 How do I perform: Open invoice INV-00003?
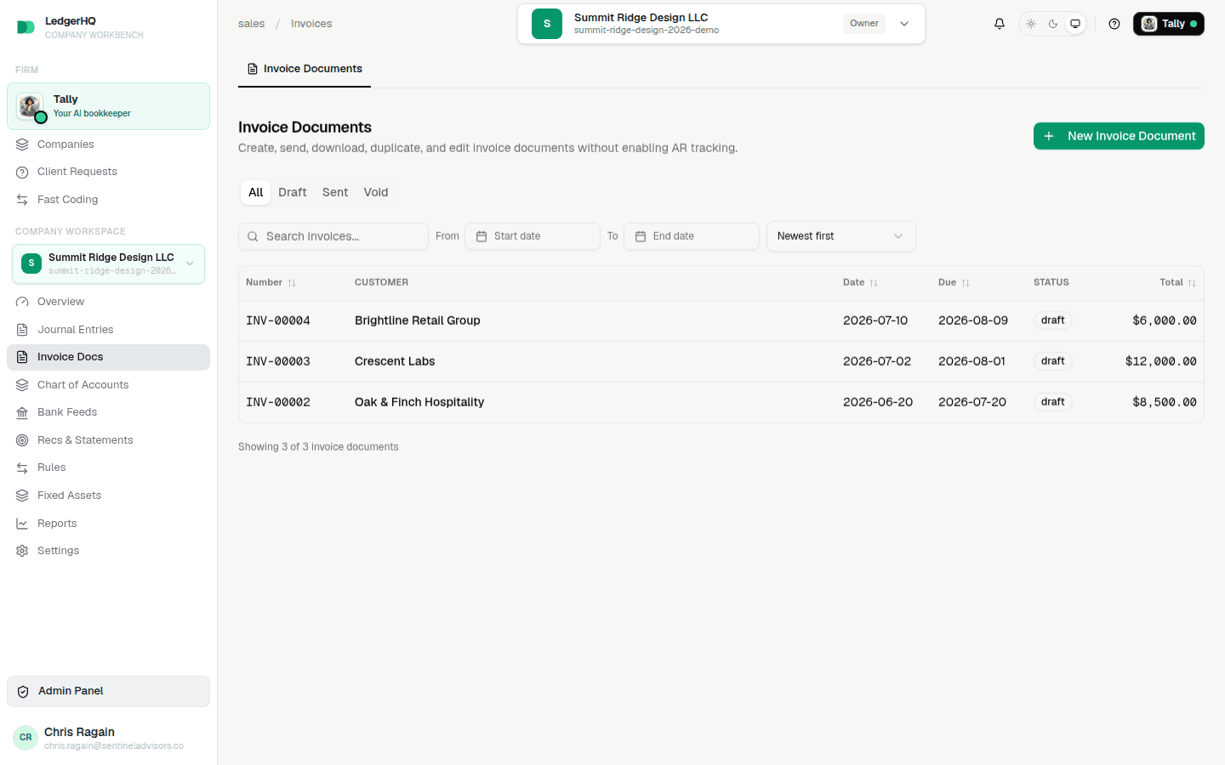pos(277,361)
